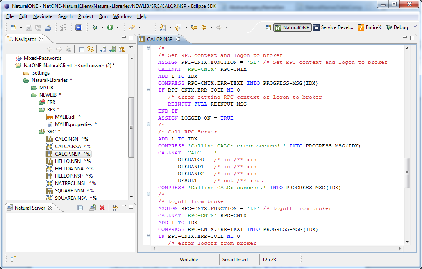Close the CALCP.NSP editor tab

coord(178,39)
